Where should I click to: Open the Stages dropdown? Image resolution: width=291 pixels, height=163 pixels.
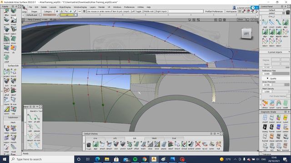[34, 11]
